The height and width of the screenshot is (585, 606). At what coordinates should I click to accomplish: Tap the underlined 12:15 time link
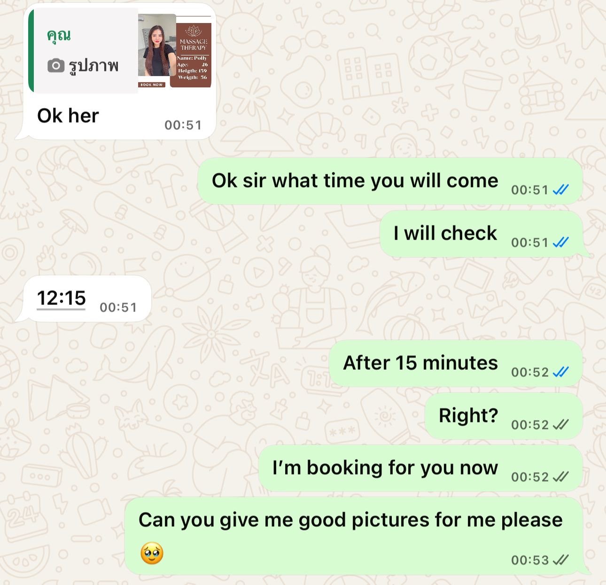click(61, 298)
